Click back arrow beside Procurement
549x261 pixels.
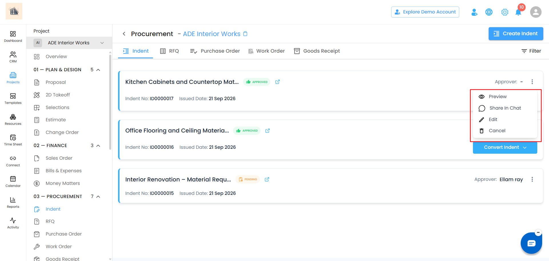click(124, 34)
